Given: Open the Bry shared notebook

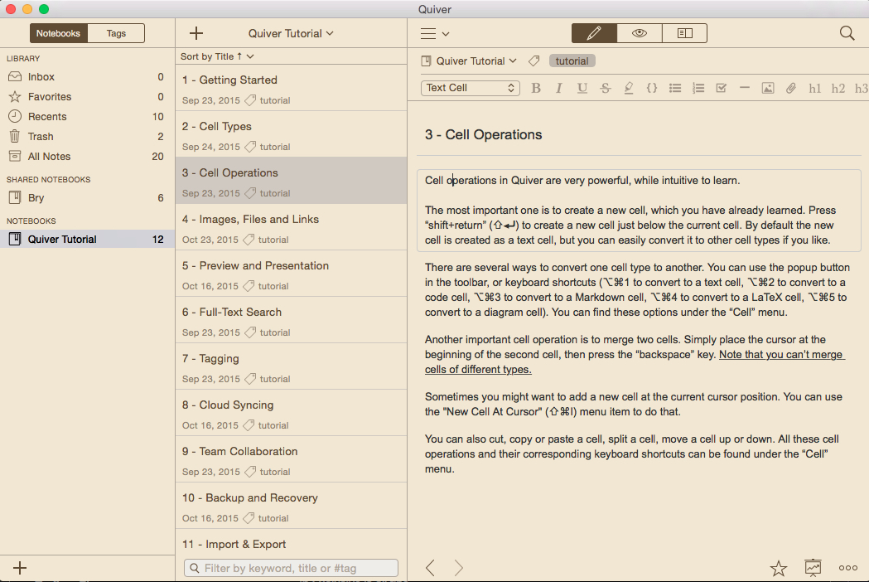Looking at the screenshot, I should coord(87,197).
